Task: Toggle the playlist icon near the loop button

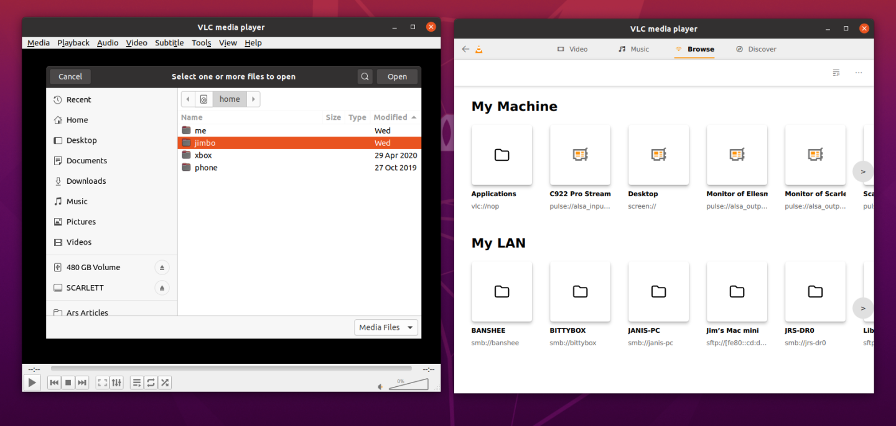Action: (x=137, y=383)
